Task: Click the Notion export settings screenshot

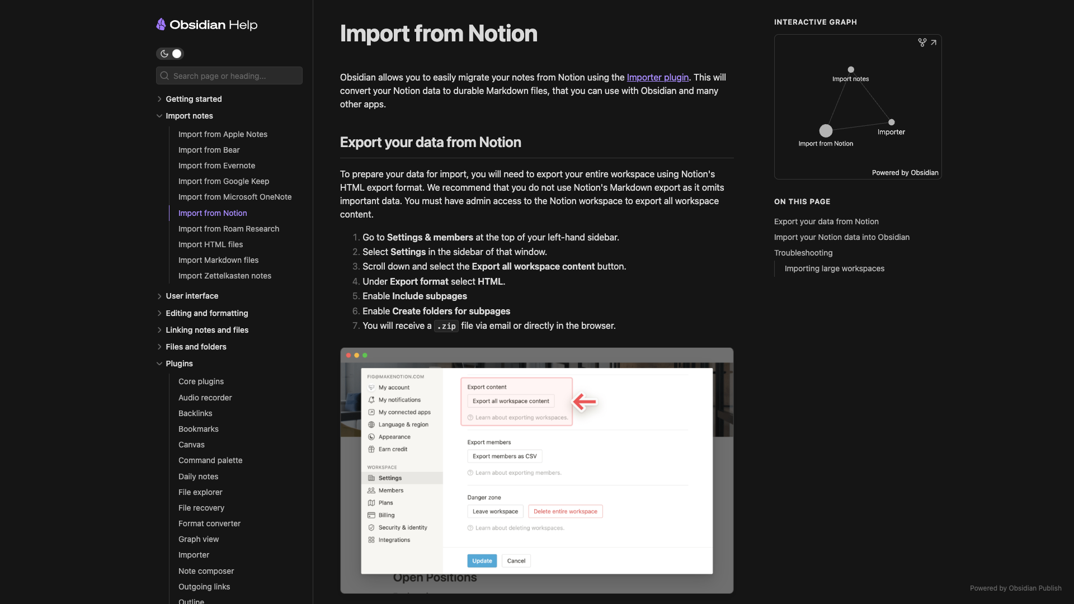Action: click(536, 470)
